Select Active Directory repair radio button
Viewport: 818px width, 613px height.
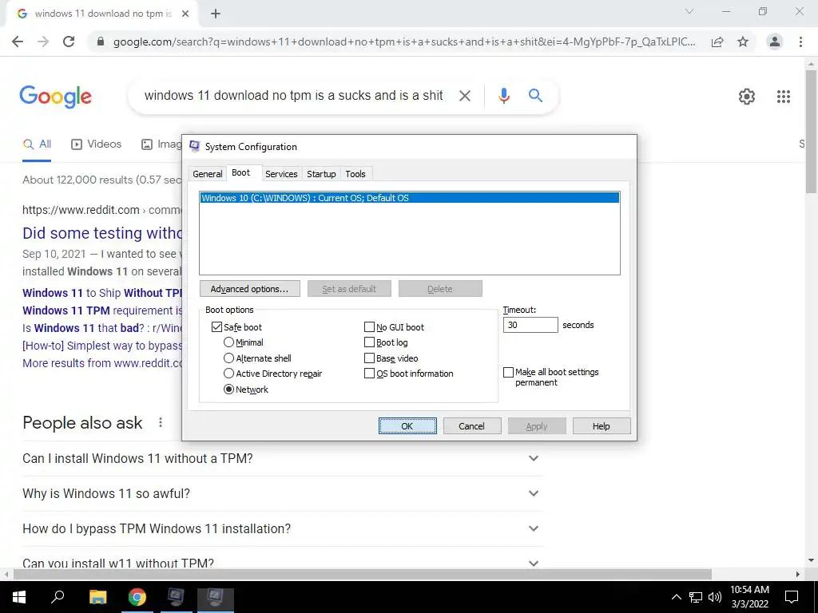click(x=228, y=374)
